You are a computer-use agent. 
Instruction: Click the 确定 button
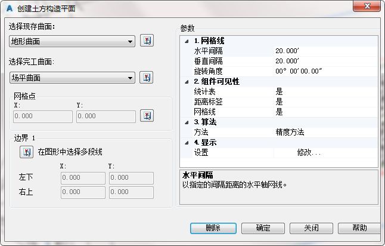click(263, 228)
